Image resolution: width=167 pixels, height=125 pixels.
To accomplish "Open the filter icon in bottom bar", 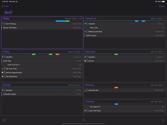I will (x=83, y=120).
